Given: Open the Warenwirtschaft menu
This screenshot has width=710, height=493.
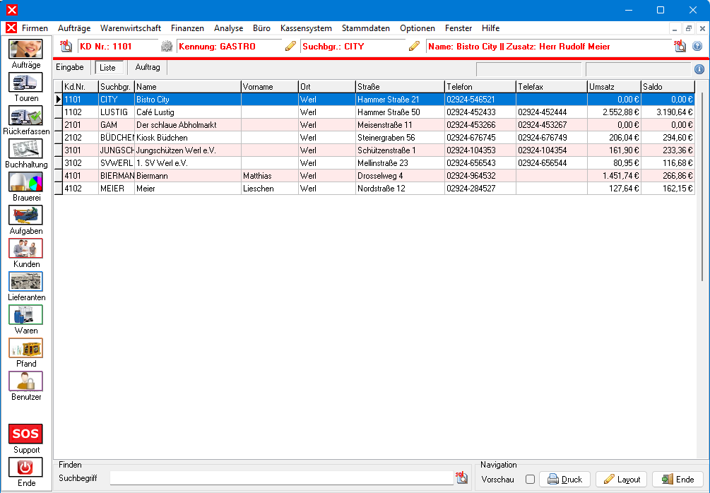Looking at the screenshot, I should pos(131,28).
